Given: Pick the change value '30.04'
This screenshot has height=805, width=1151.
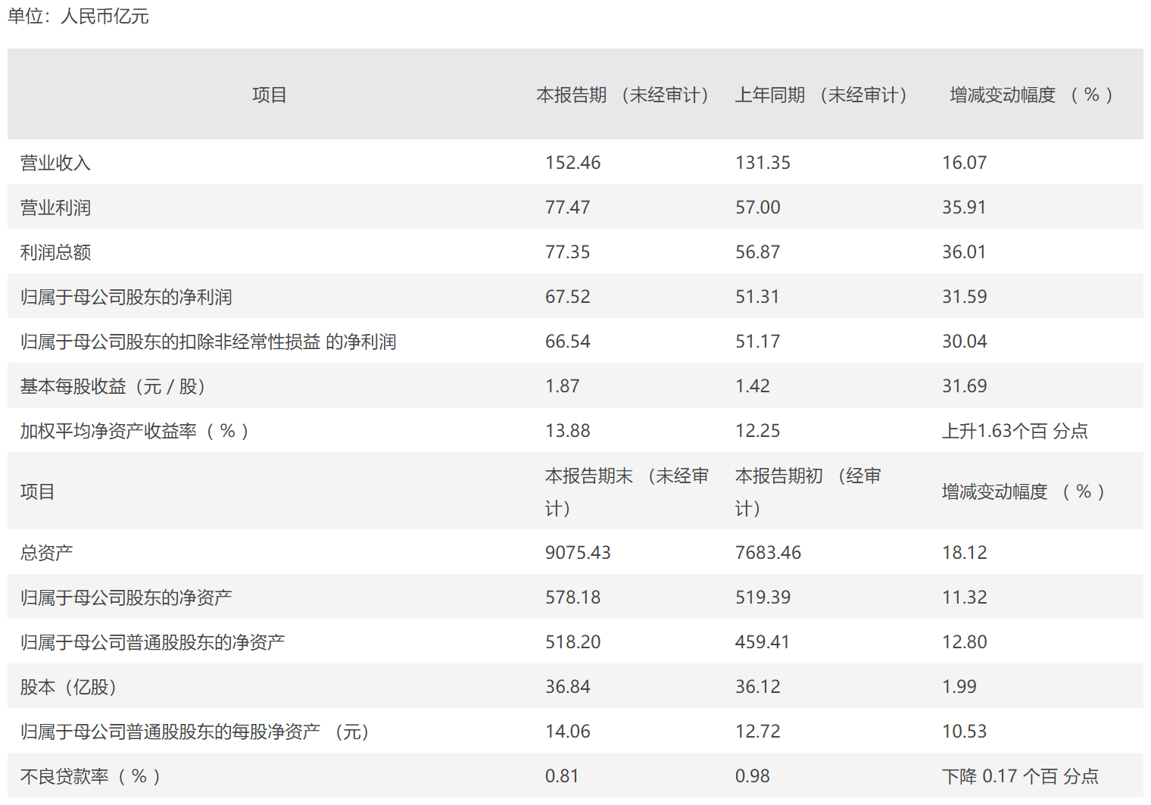Looking at the screenshot, I should 964,342.
